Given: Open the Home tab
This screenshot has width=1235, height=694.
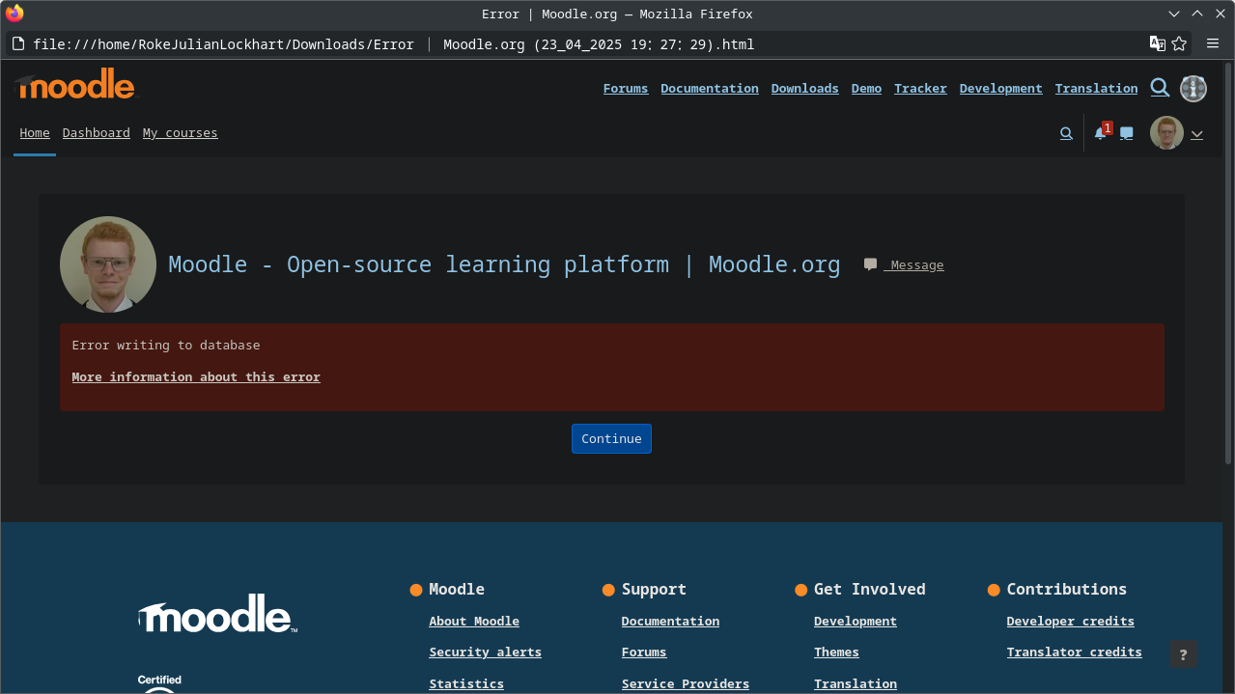Looking at the screenshot, I should (35, 133).
